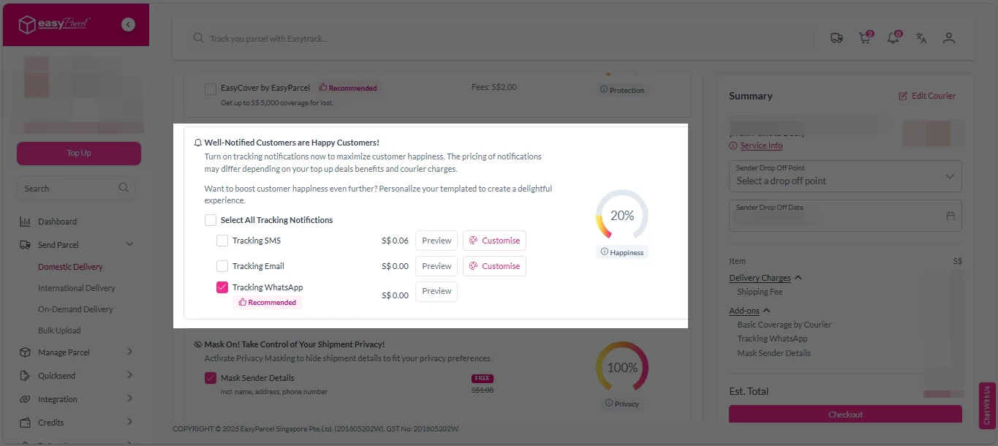Preview the Tracking SMS notification
998x446 pixels.
(x=436, y=241)
